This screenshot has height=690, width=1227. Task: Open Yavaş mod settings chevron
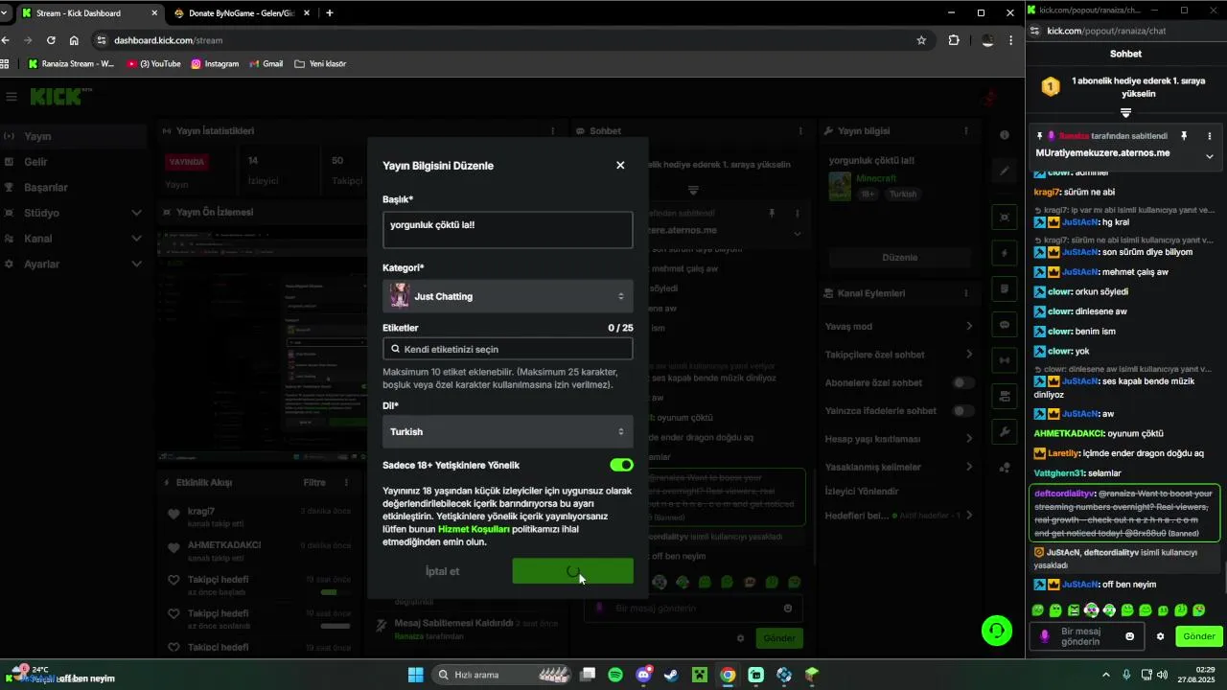[969, 327]
